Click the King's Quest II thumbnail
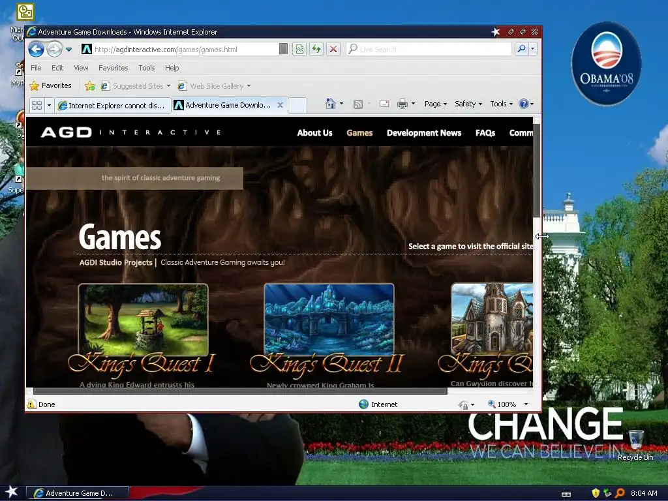The image size is (668, 501). [x=329, y=319]
